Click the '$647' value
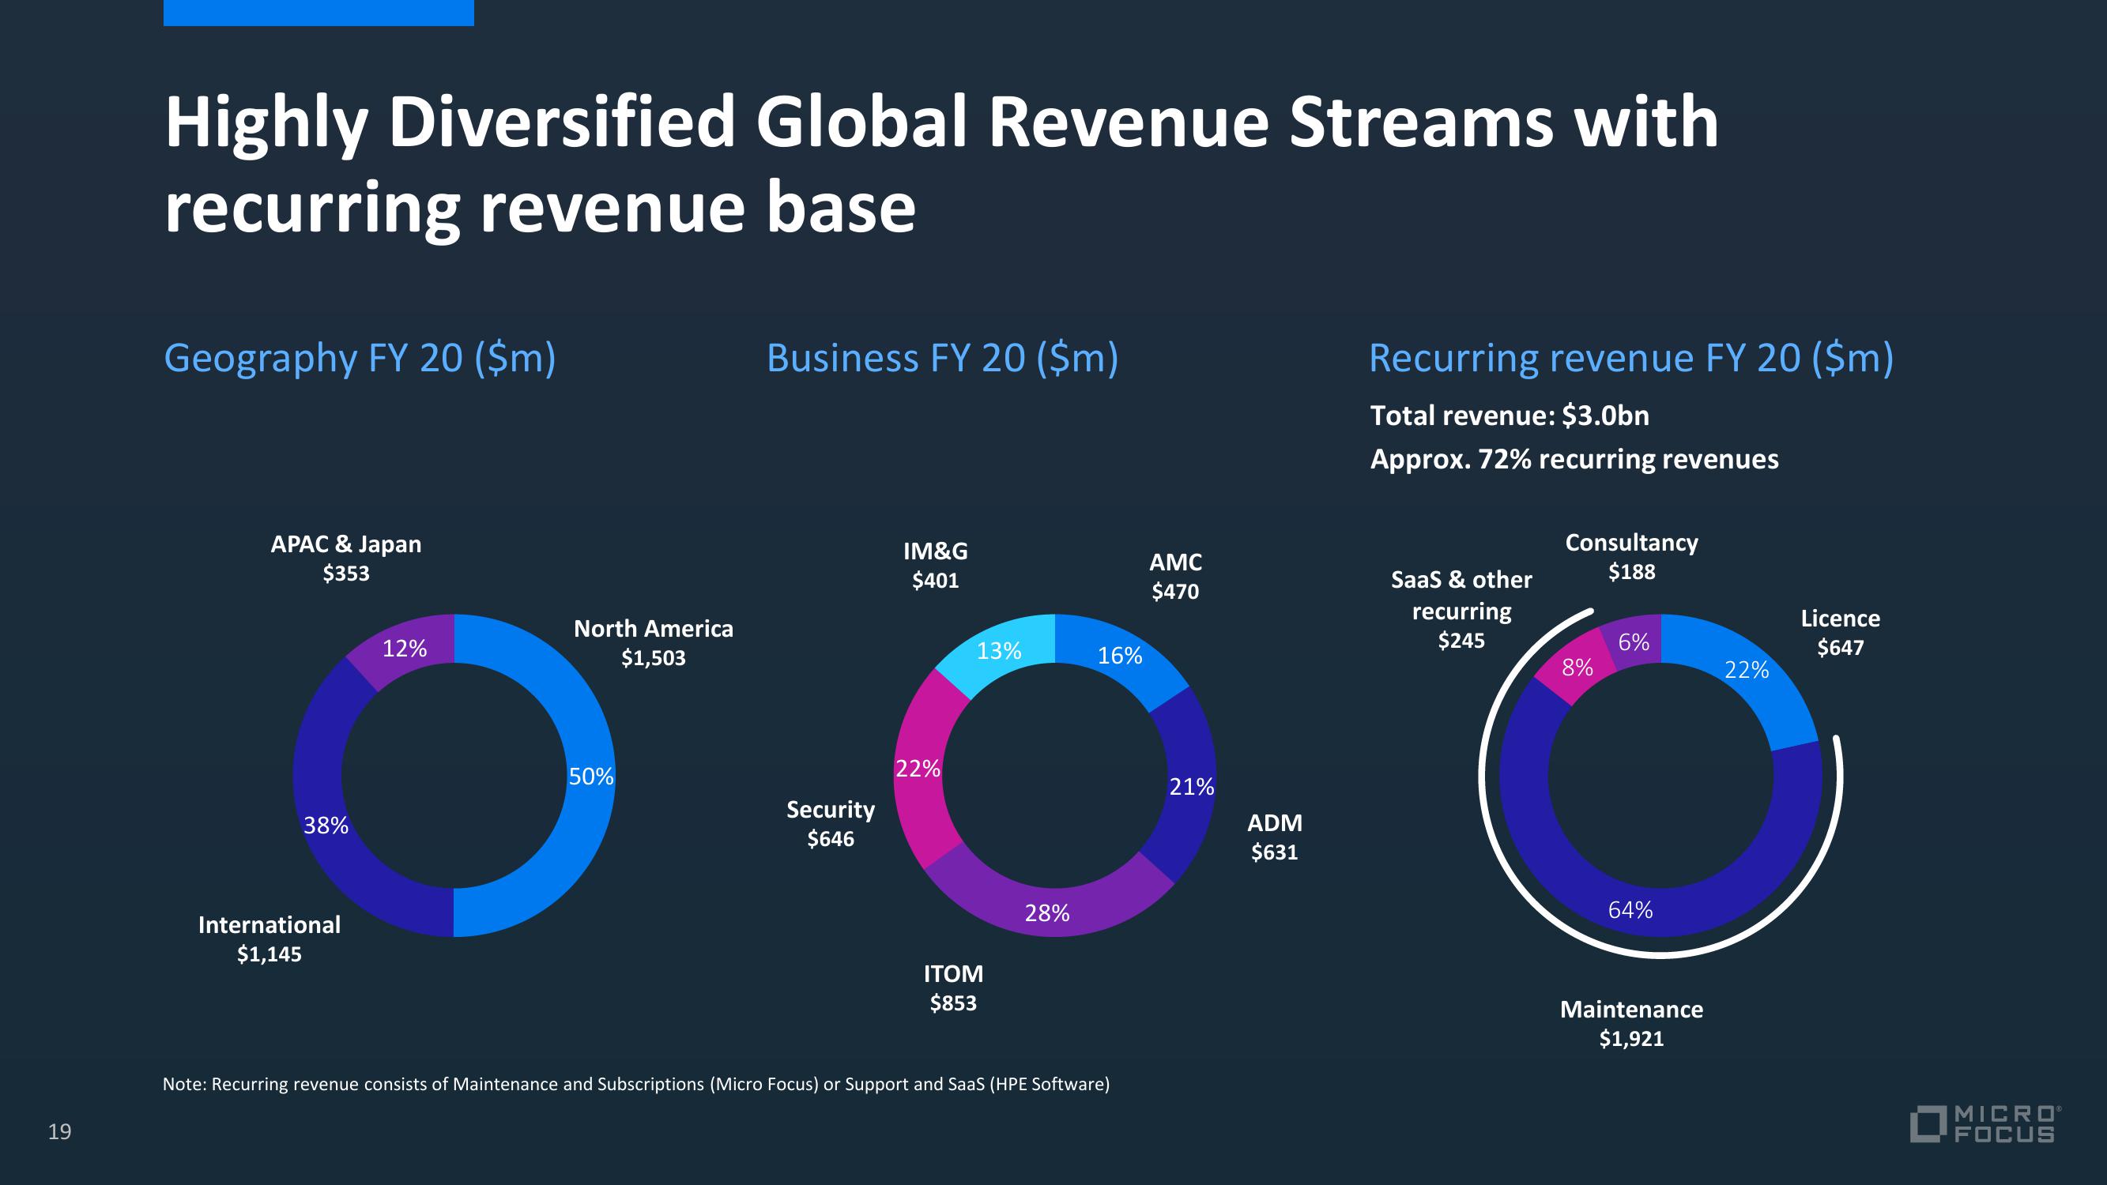The height and width of the screenshot is (1185, 2107). coord(1841,648)
